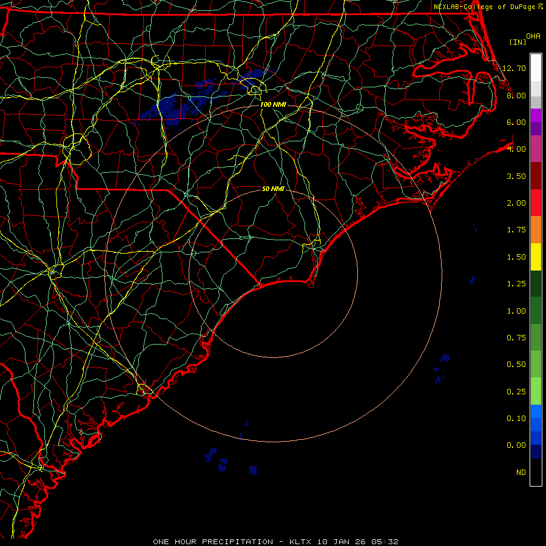Click the 1.00 legend value
Screen dimensions: 546x546
[516, 311]
